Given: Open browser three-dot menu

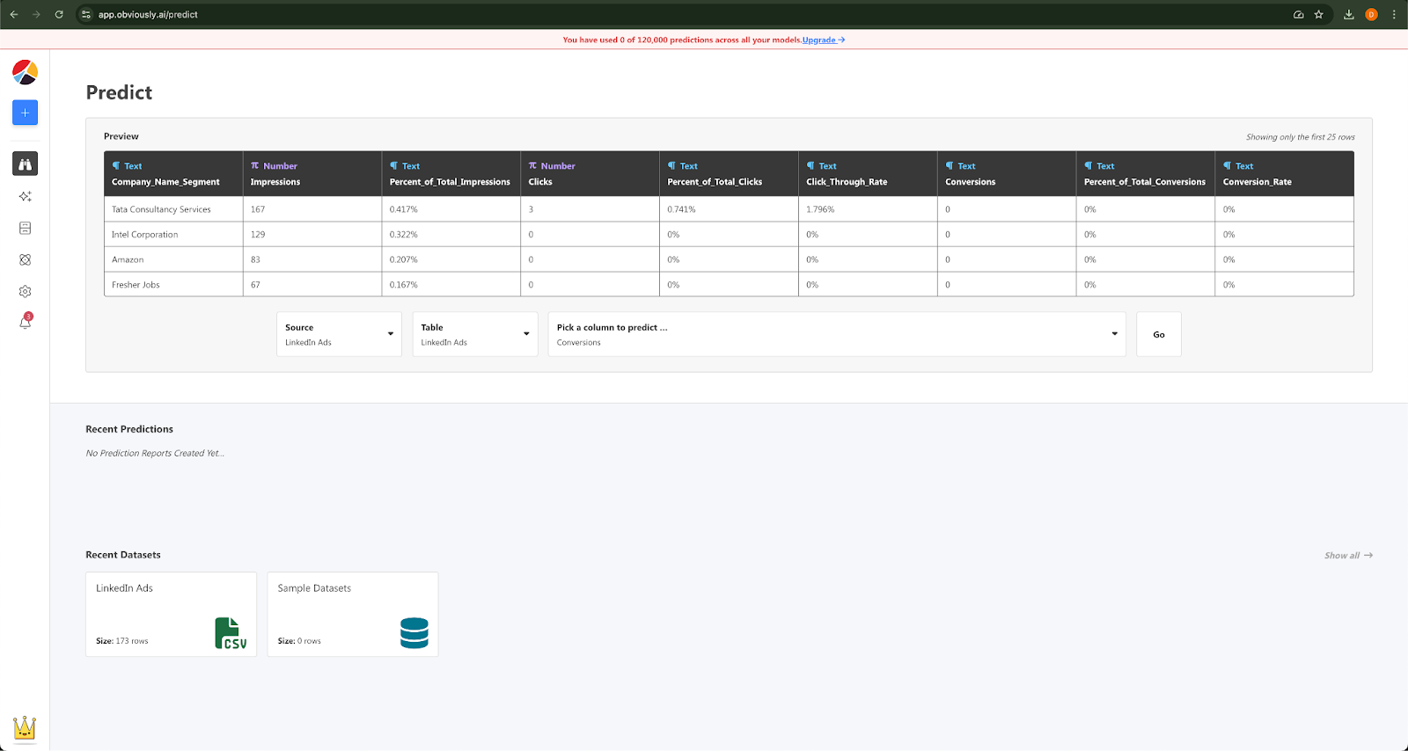Looking at the screenshot, I should coord(1394,14).
